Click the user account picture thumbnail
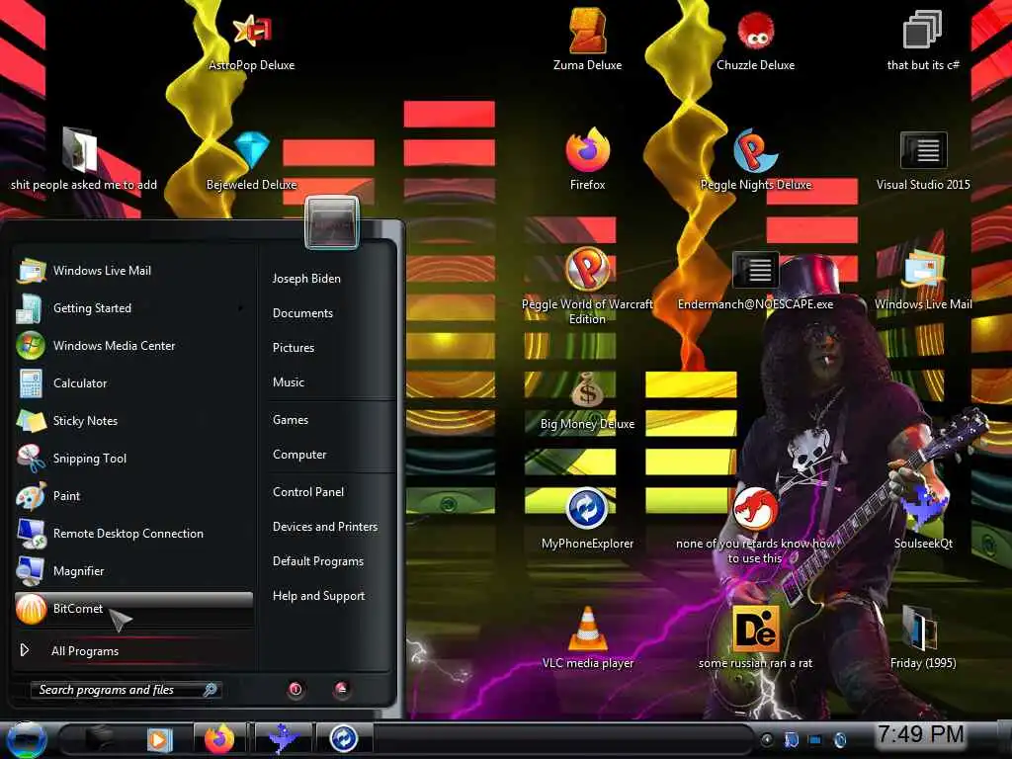This screenshot has width=1012, height=759. pyautogui.click(x=331, y=222)
